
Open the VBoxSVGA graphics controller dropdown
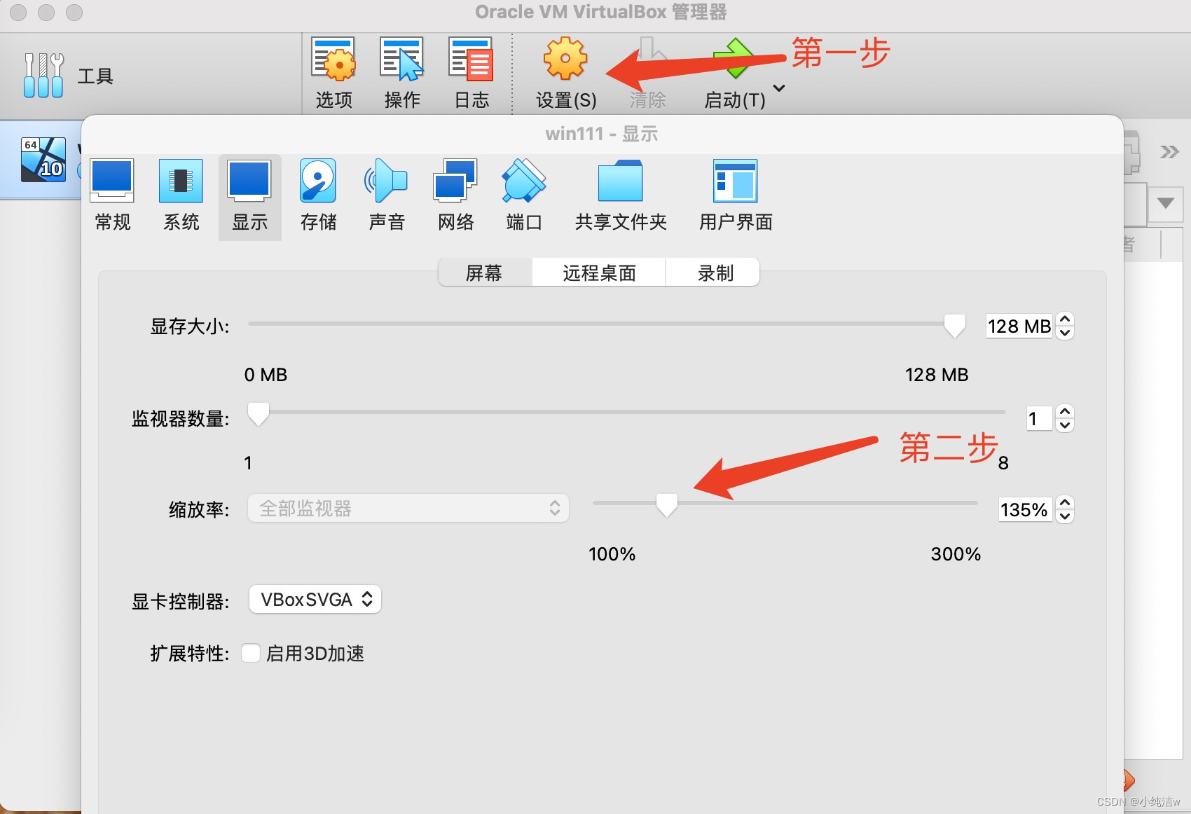[315, 600]
